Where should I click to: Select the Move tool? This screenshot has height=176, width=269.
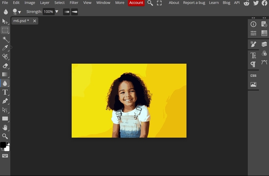point(5,22)
